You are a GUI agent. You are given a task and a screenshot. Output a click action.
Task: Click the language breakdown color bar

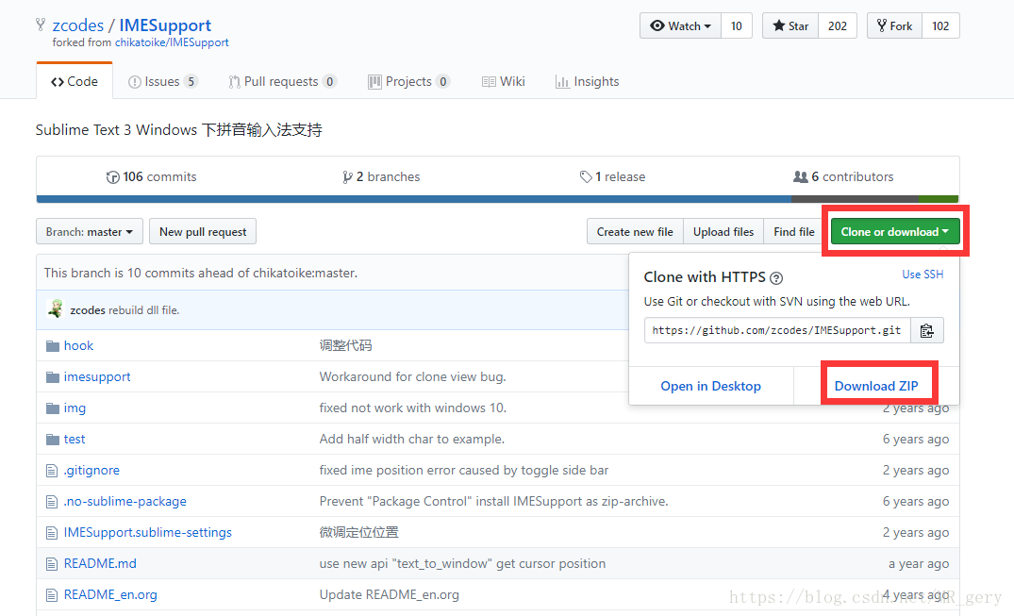[x=497, y=199]
